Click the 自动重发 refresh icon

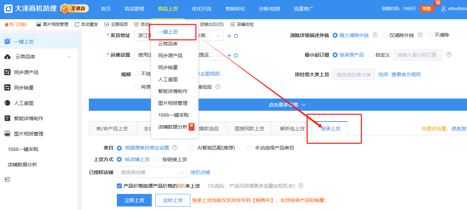[77, 24]
